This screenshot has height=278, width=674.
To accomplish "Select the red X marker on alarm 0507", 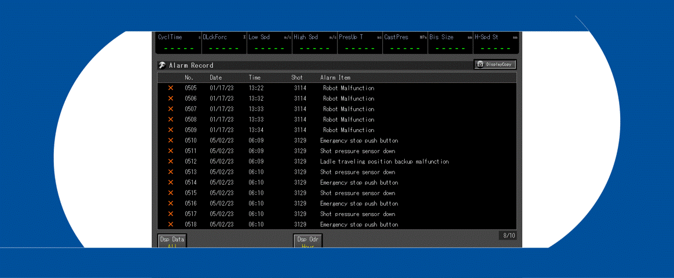I will pyautogui.click(x=171, y=109).
